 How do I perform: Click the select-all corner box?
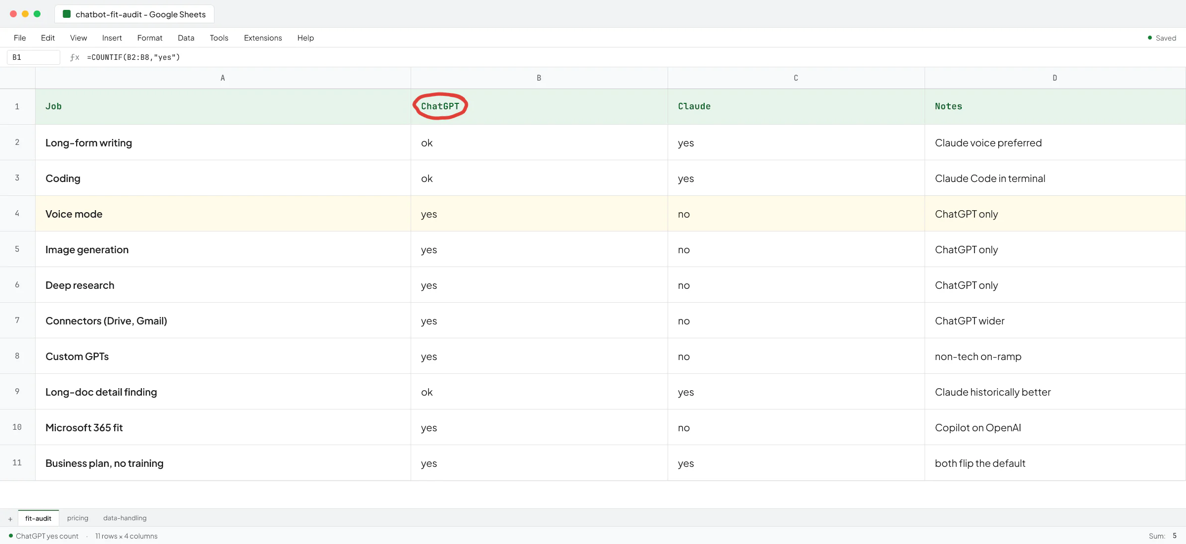[x=17, y=78]
